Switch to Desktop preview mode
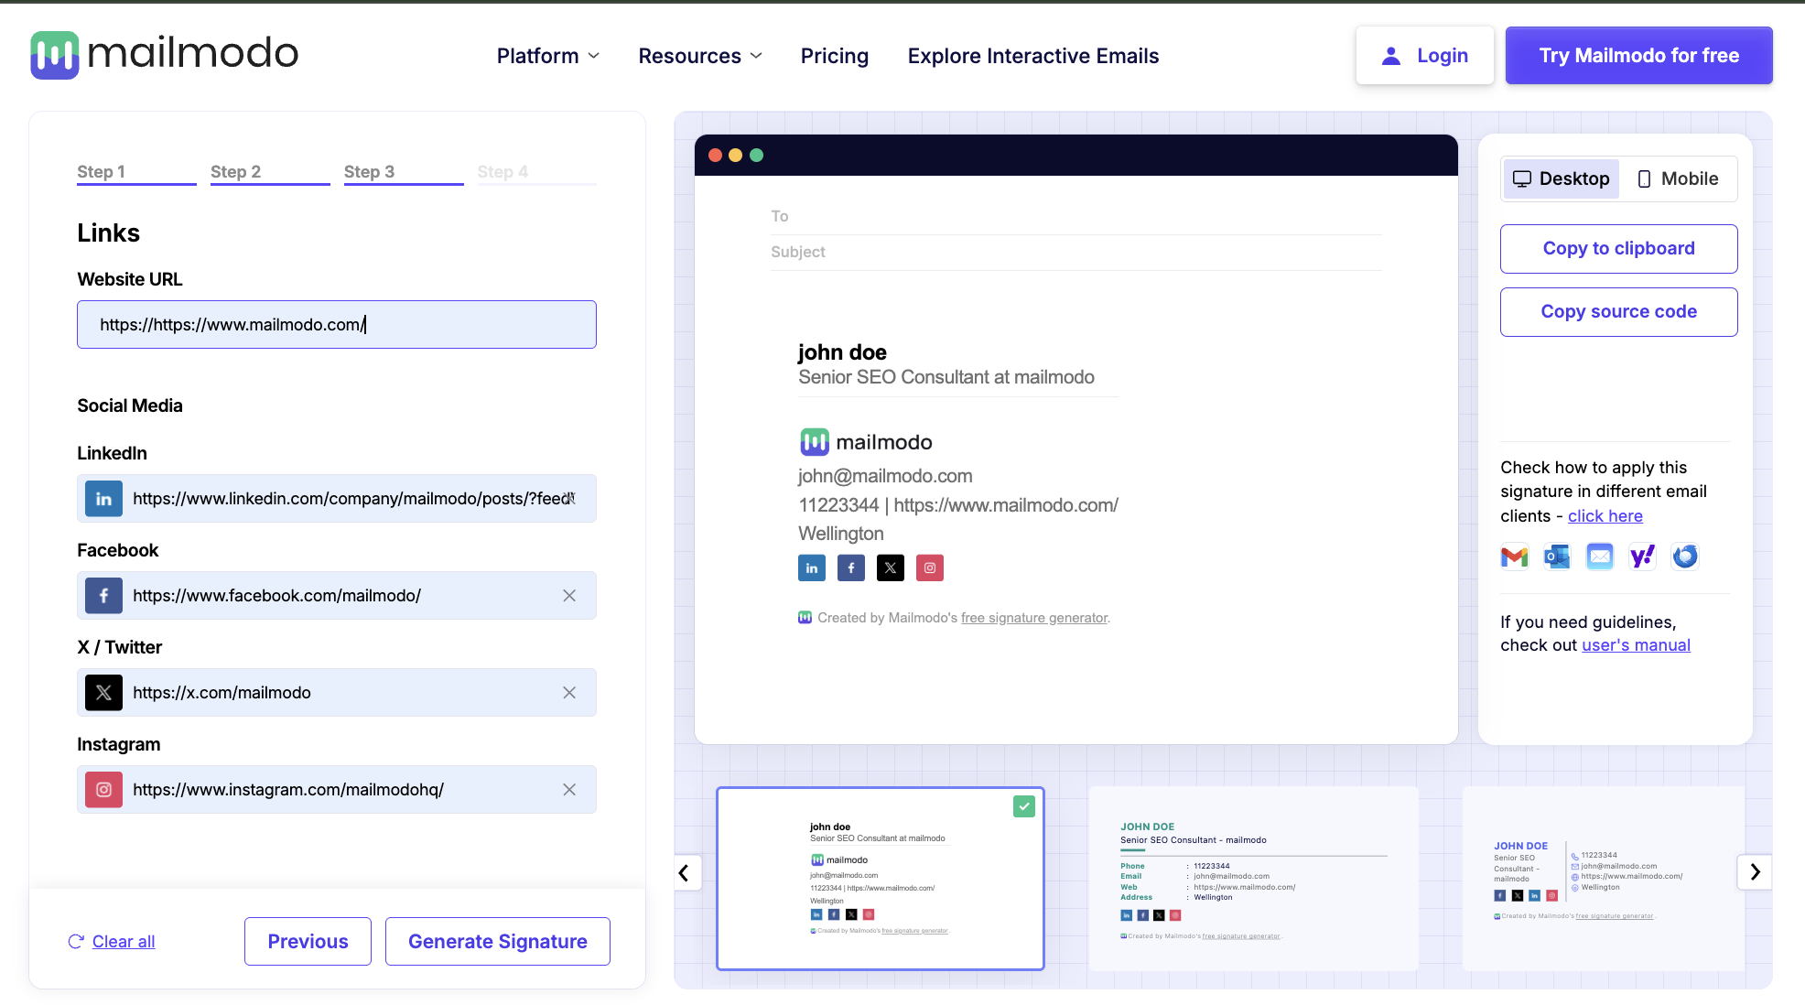The height and width of the screenshot is (1005, 1805). pyautogui.click(x=1560, y=178)
